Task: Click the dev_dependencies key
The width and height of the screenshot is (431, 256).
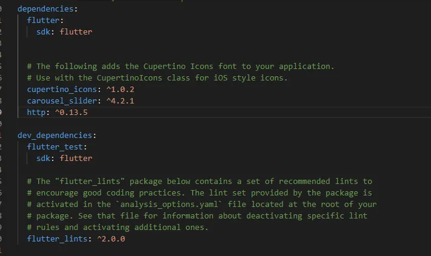Action: (x=55, y=135)
